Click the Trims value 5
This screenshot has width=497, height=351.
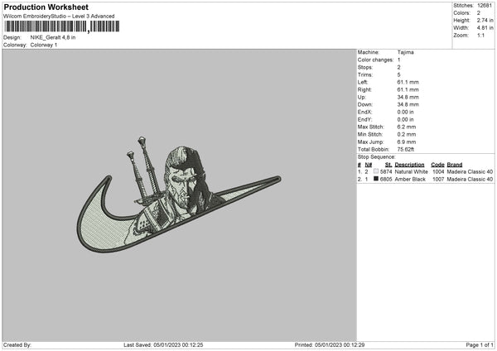tap(398, 75)
